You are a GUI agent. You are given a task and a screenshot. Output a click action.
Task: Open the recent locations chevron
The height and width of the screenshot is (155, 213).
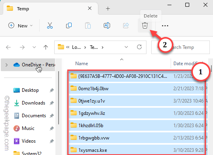(34, 47)
